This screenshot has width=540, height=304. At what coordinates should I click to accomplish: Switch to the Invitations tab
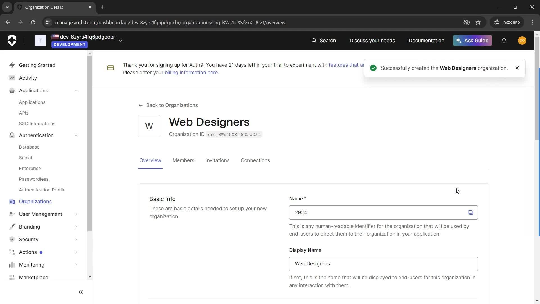pyautogui.click(x=217, y=160)
